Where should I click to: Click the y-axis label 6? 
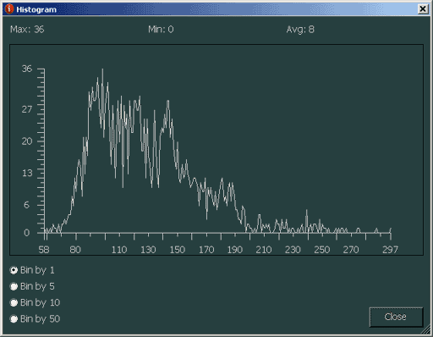click(x=26, y=205)
